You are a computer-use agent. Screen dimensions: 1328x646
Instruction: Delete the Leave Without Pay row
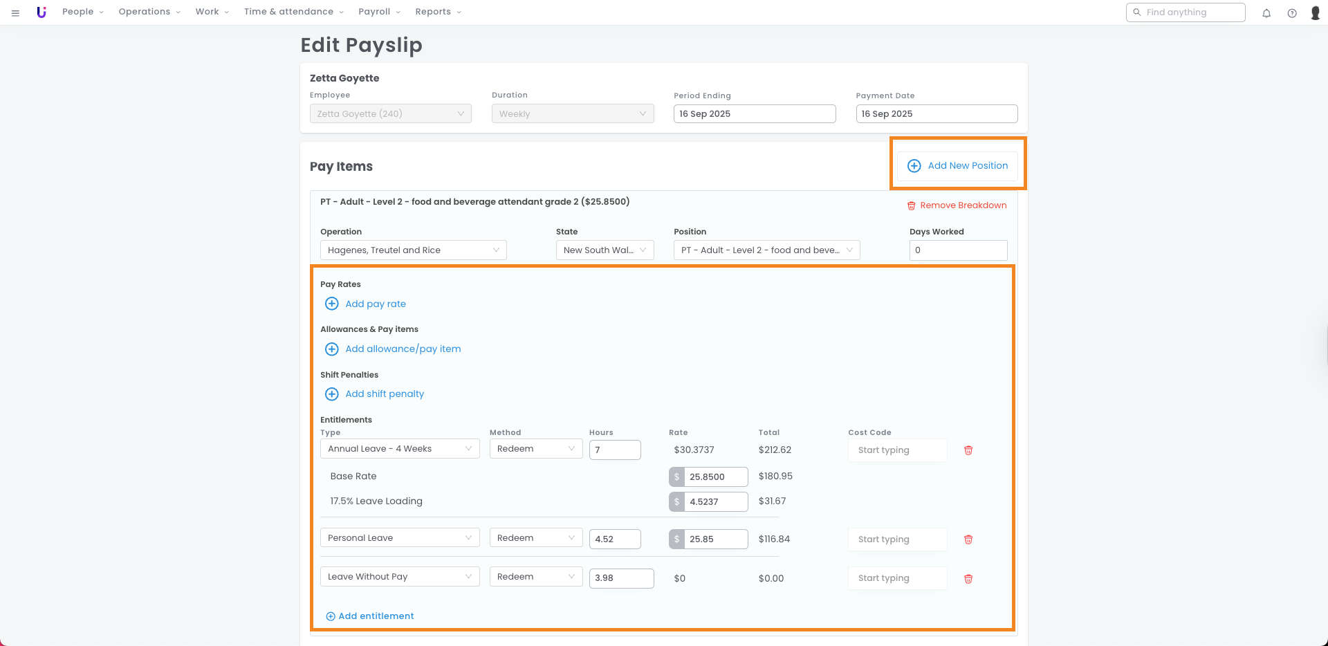pyautogui.click(x=968, y=579)
